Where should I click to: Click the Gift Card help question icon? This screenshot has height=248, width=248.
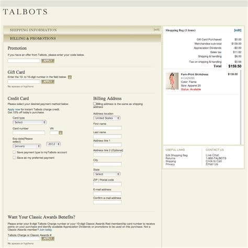(x=70, y=77)
